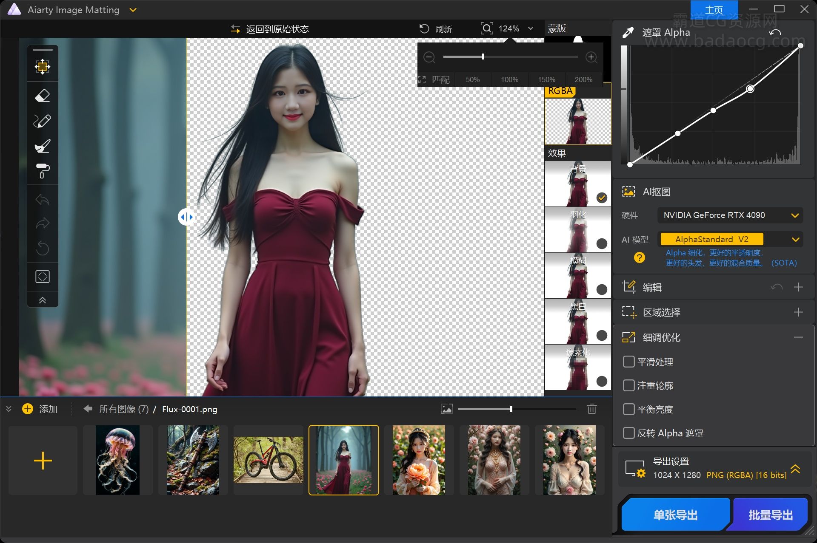Click the export settings gear icon

click(x=635, y=469)
